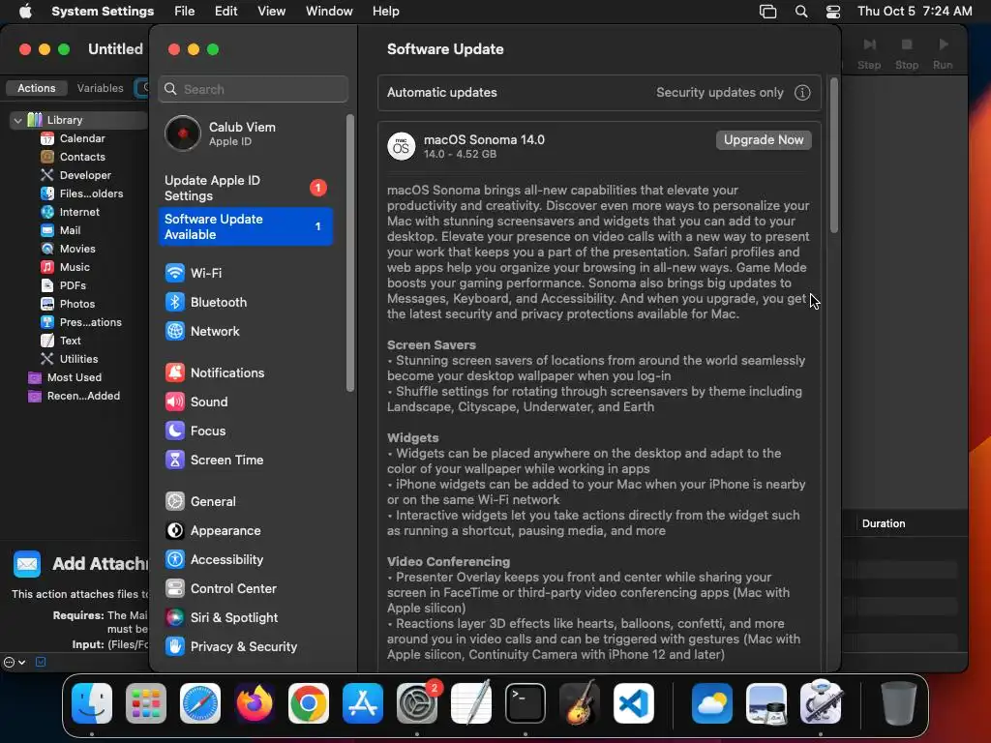Viewport: 991px width, 743px height.
Task: Open the Apple menu
Action: point(25,12)
